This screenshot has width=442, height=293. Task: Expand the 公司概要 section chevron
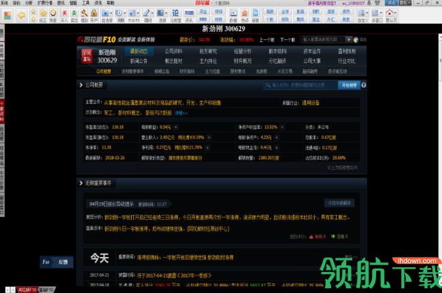81,85
